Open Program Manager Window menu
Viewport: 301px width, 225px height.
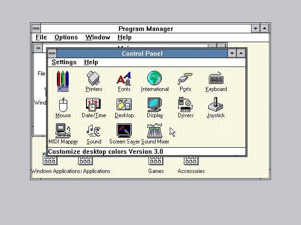[x=98, y=37]
